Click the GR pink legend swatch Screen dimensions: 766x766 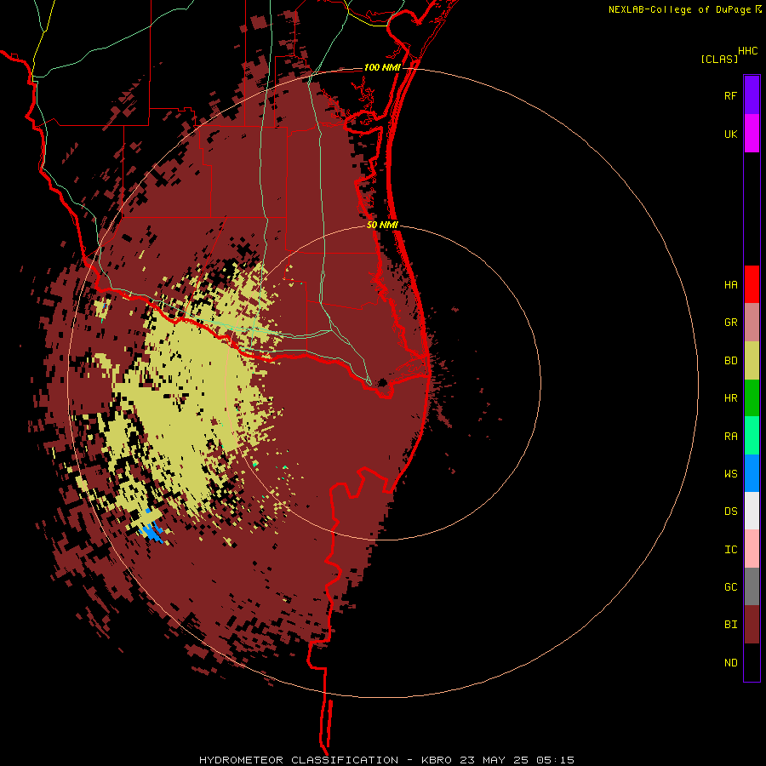click(752, 323)
